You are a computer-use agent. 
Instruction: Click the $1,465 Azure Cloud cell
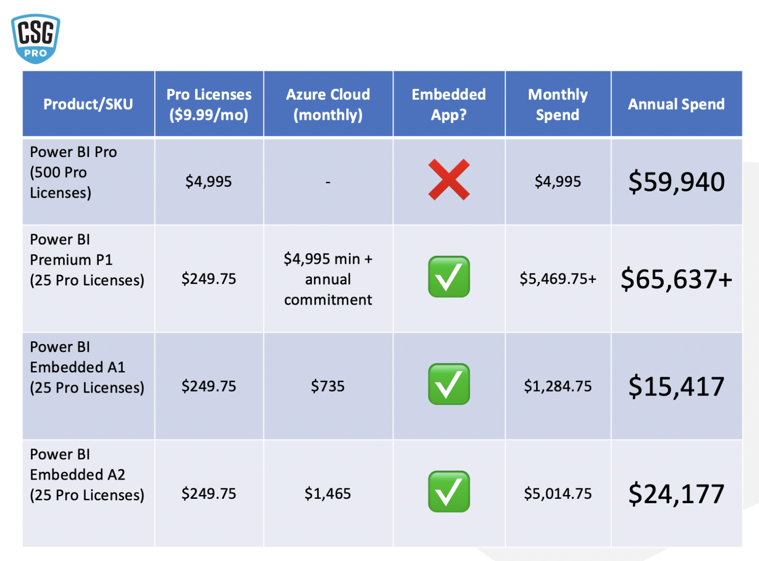328,494
